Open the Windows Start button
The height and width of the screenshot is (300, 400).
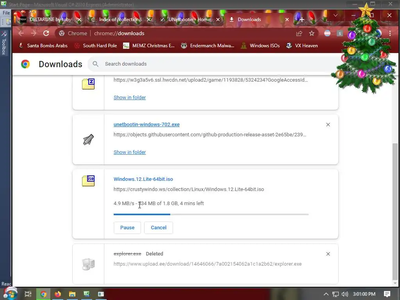[x=10, y=294]
